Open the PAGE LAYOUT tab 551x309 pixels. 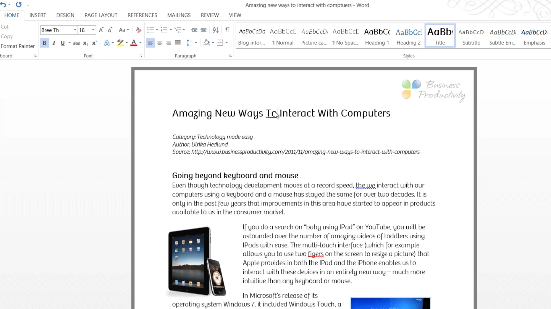pyautogui.click(x=101, y=15)
